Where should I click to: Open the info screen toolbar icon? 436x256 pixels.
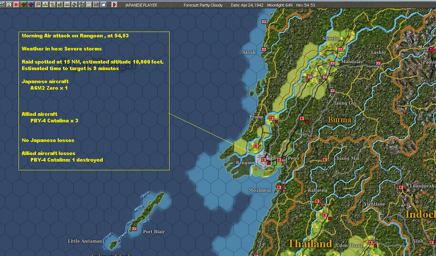[x=9, y=5]
